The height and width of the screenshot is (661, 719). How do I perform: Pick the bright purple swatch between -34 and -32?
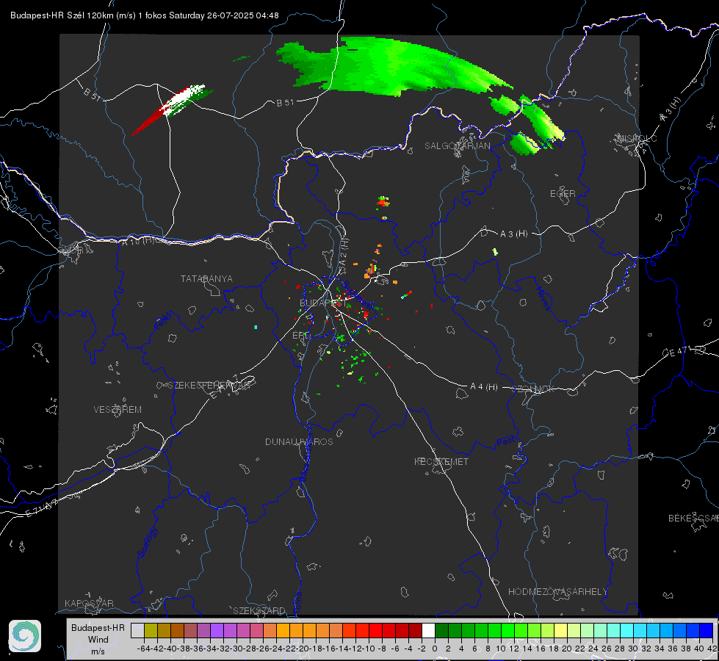(217, 630)
